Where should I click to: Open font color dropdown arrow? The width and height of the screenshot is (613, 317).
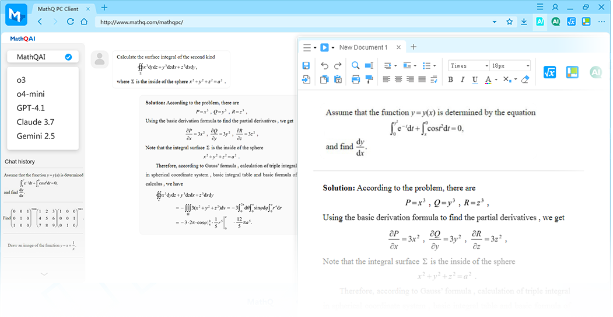496,80
